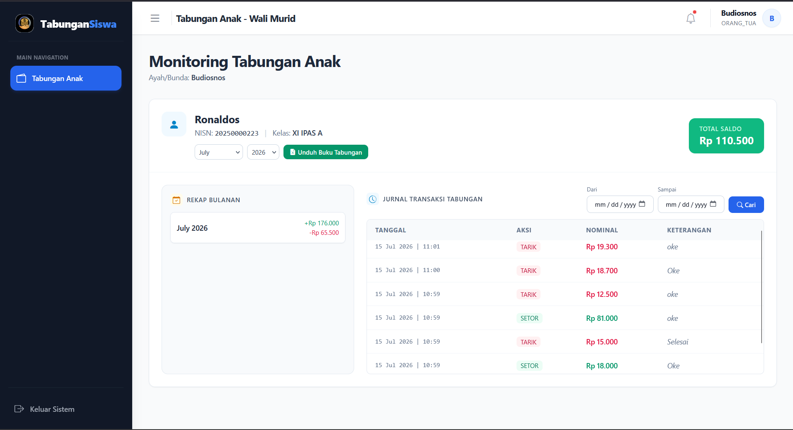Click the date 15 Jul 2026 | 11:00
The width and height of the screenshot is (793, 430).
(x=407, y=270)
